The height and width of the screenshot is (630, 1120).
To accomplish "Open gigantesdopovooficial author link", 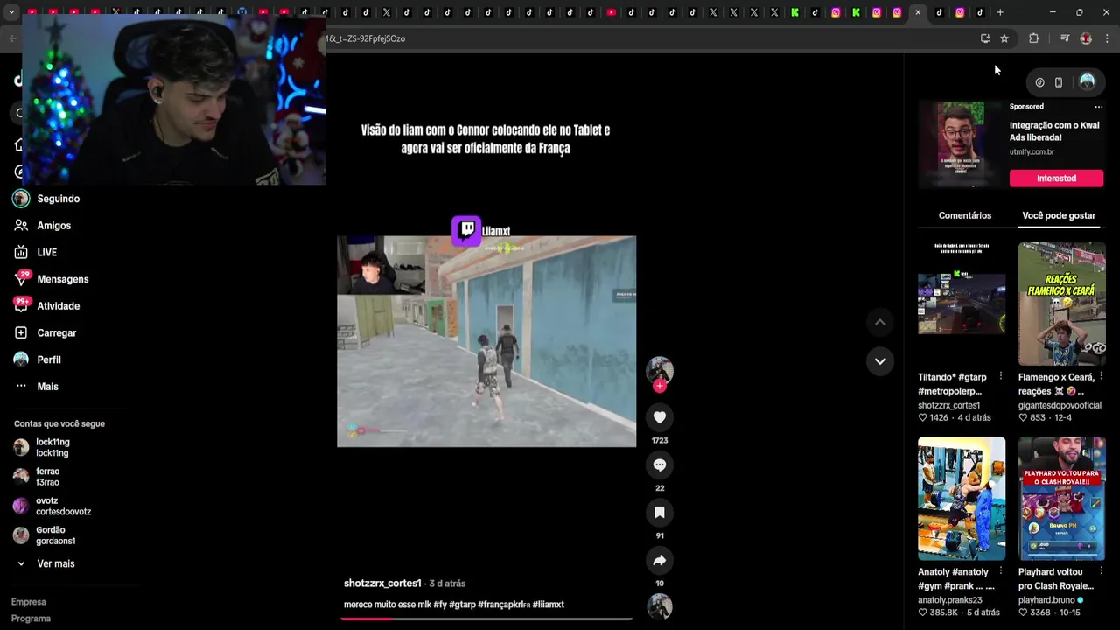I will 1059,406.
